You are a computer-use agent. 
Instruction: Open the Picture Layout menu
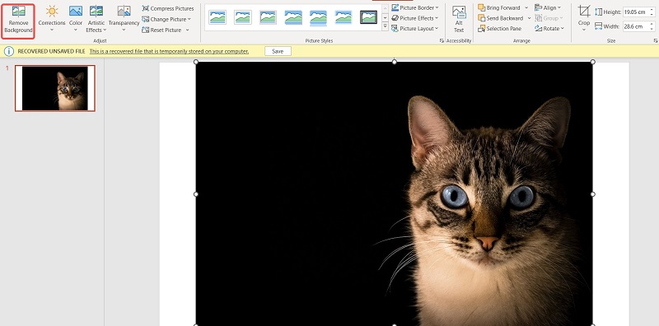pos(415,29)
